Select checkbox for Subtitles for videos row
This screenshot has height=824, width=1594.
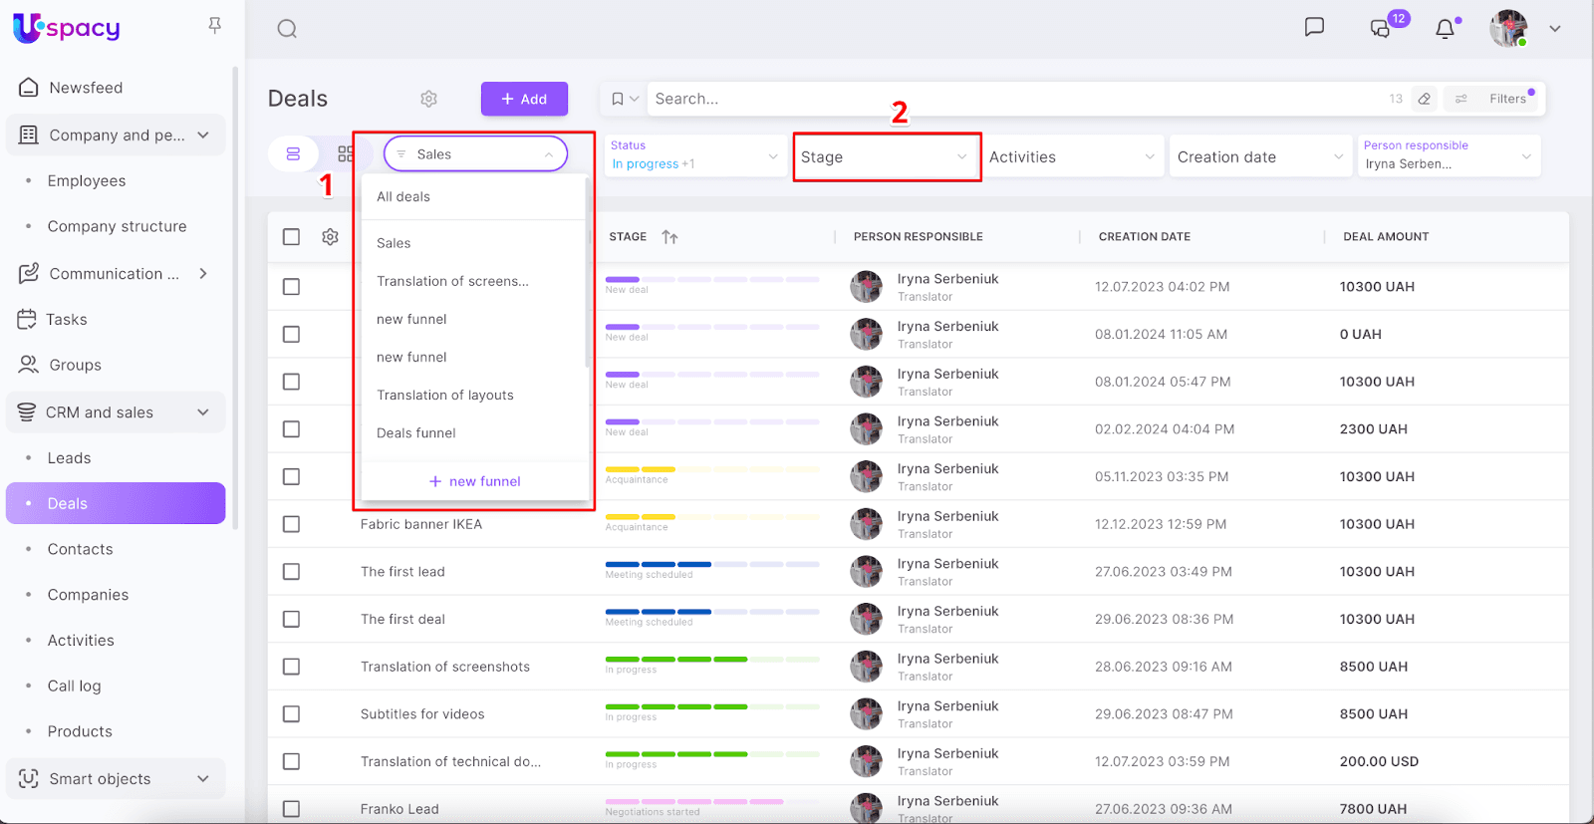click(291, 714)
